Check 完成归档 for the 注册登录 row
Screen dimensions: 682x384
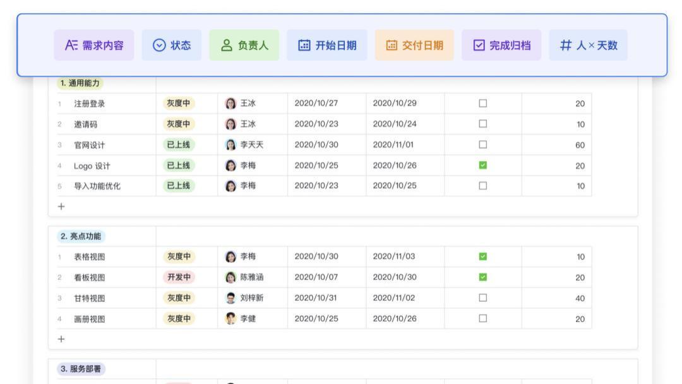pos(483,103)
